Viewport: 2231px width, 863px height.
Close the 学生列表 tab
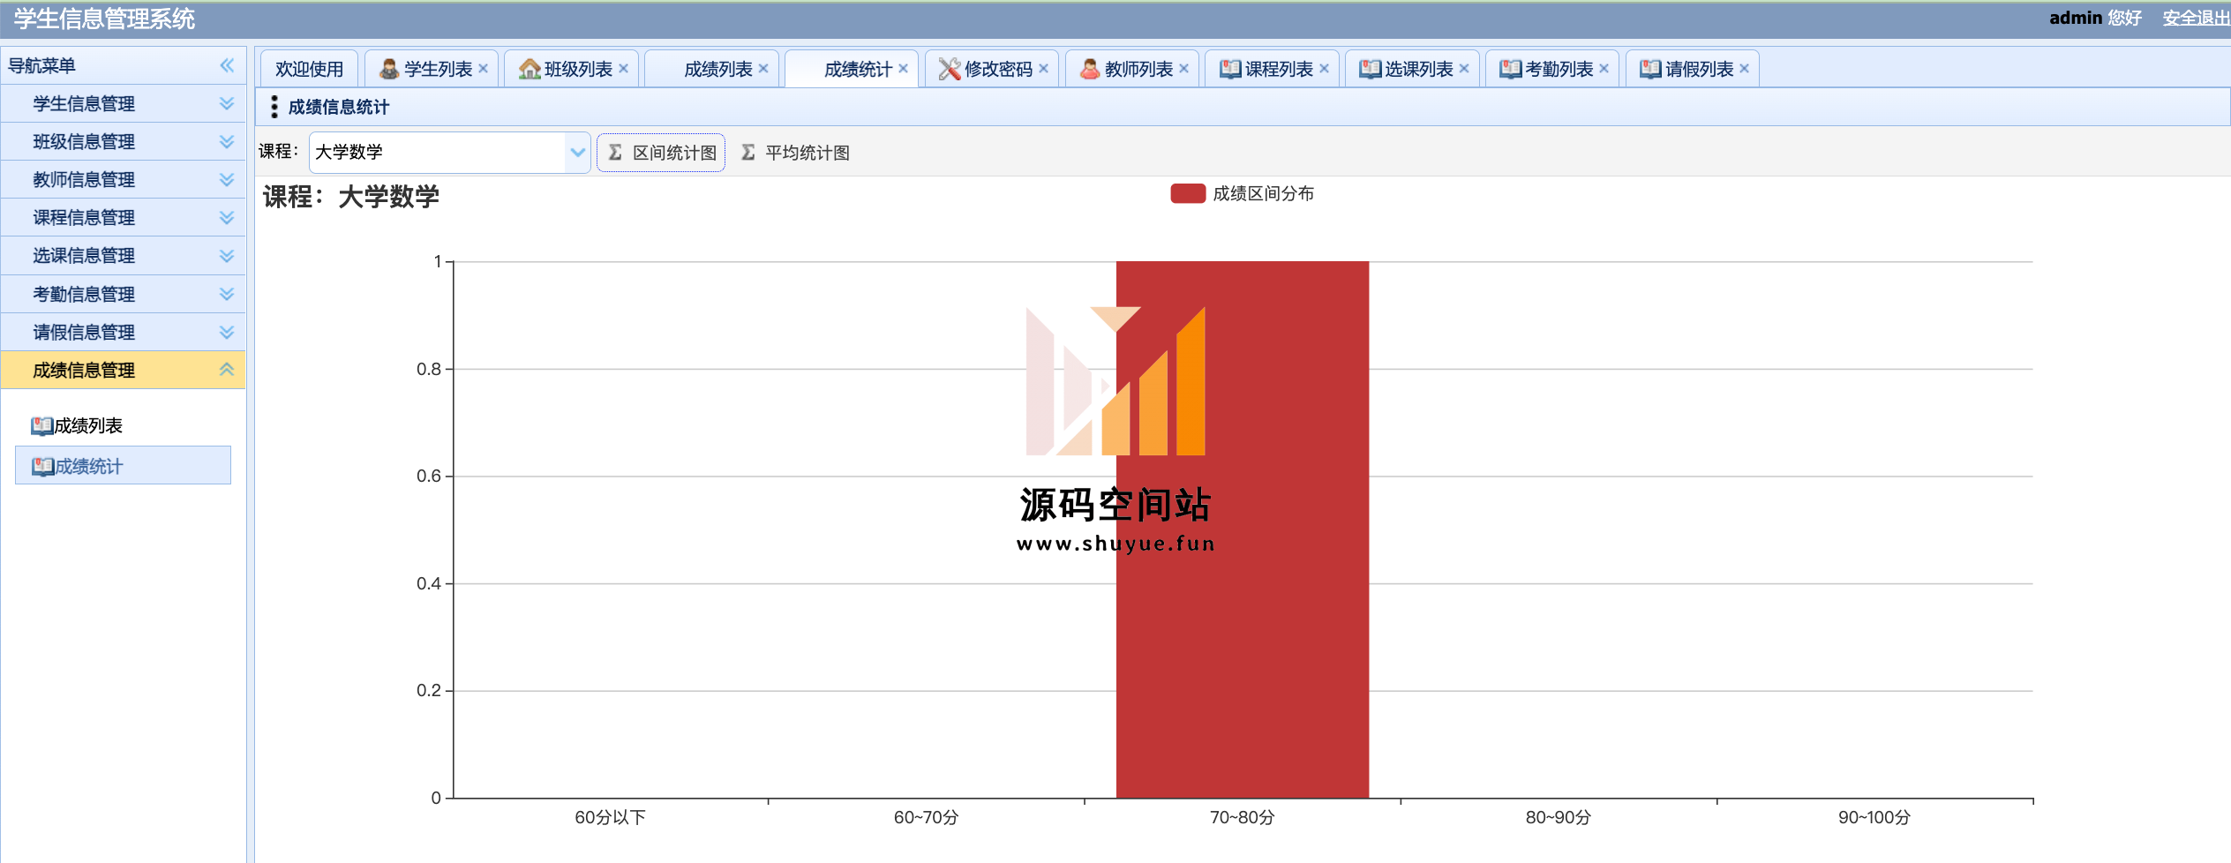click(483, 69)
